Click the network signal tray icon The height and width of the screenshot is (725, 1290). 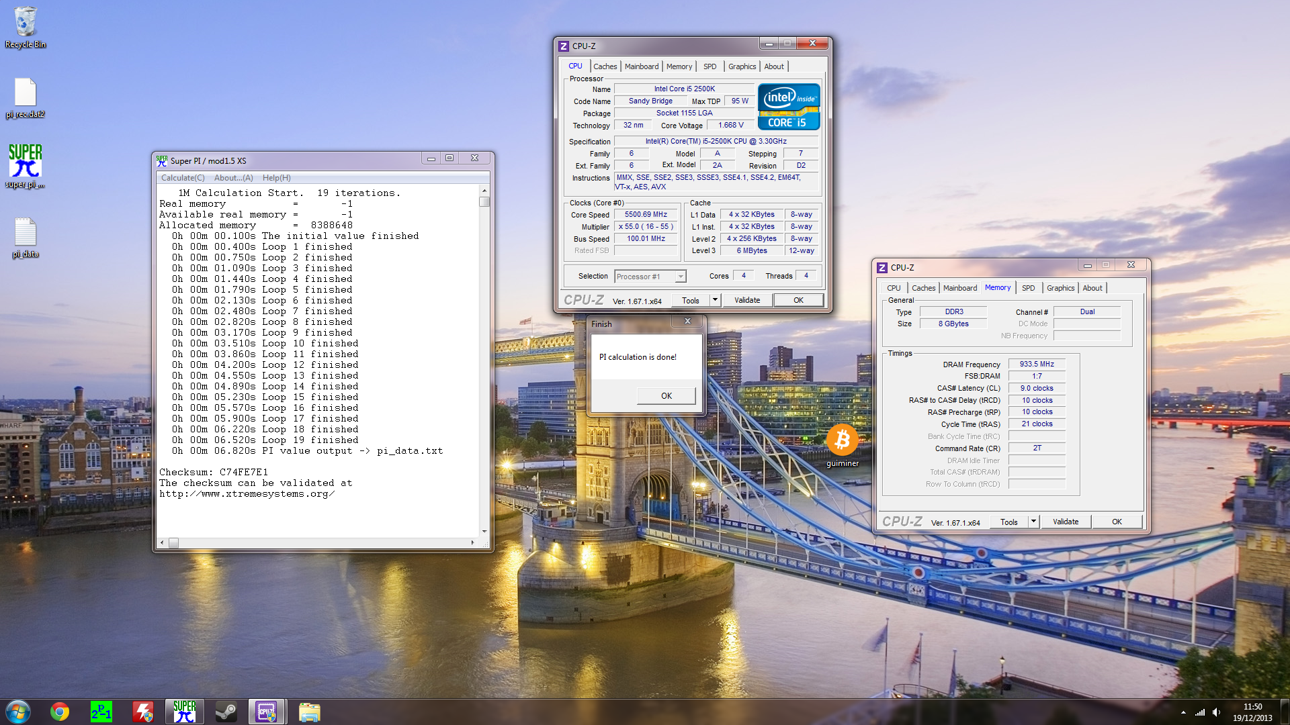click(1200, 712)
